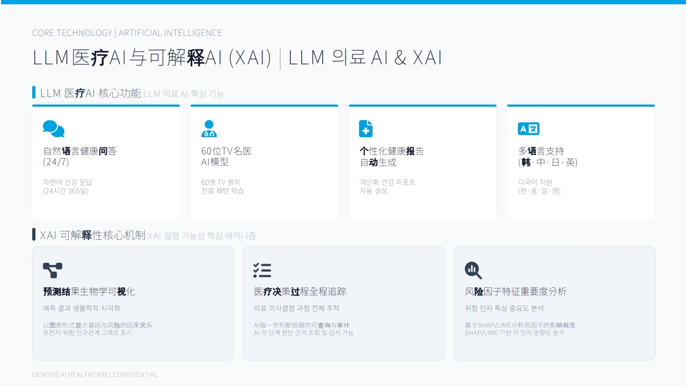This screenshot has width=687, height=386.
Task: Click the CORE TECHNOLOGY header text
Action: [127, 33]
